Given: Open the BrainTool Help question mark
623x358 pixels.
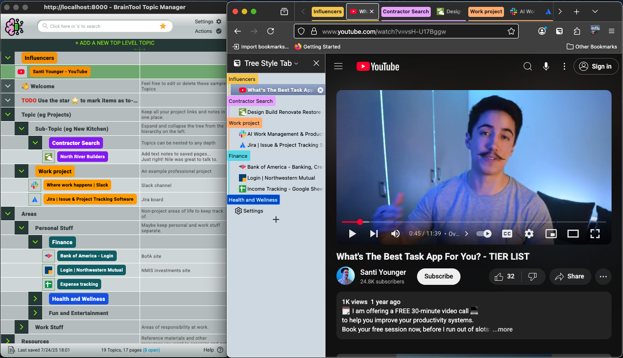Looking at the screenshot, I should coord(220,350).
